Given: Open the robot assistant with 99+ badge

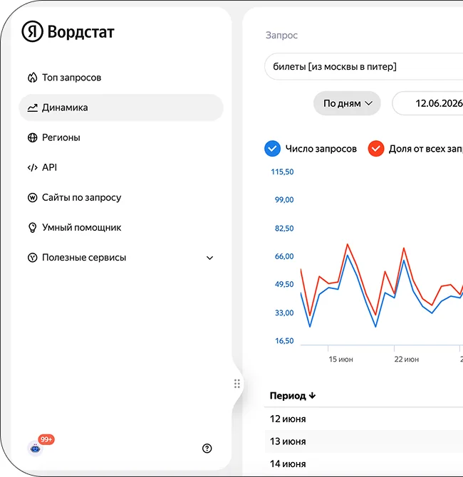Looking at the screenshot, I should [x=35, y=448].
